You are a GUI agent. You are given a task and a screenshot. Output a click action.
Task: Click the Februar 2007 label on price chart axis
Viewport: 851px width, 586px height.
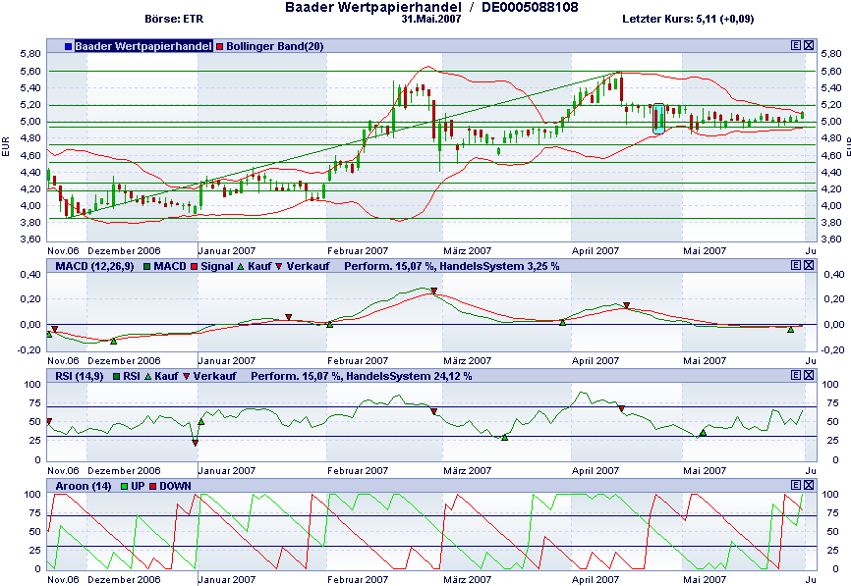click(x=358, y=251)
